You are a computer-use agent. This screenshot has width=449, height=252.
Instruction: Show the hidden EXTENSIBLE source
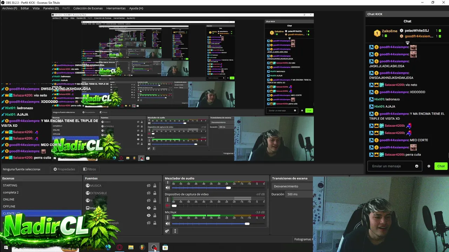(149, 193)
